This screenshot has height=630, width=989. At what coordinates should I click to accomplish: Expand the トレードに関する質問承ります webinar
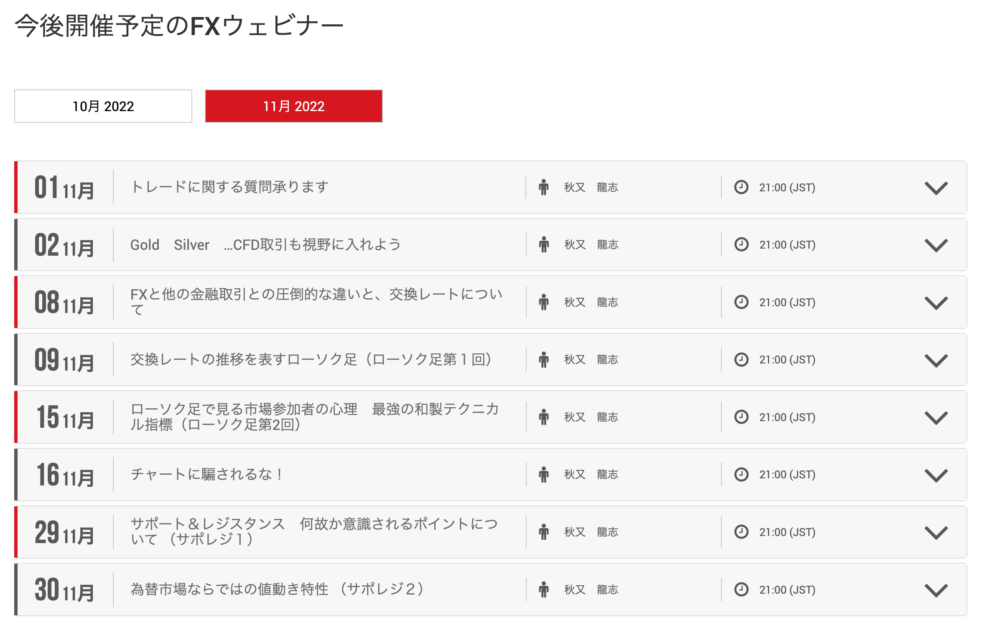click(936, 188)
